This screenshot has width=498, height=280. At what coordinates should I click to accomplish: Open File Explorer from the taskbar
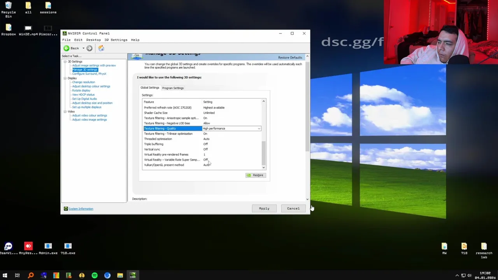click(120, 275)
